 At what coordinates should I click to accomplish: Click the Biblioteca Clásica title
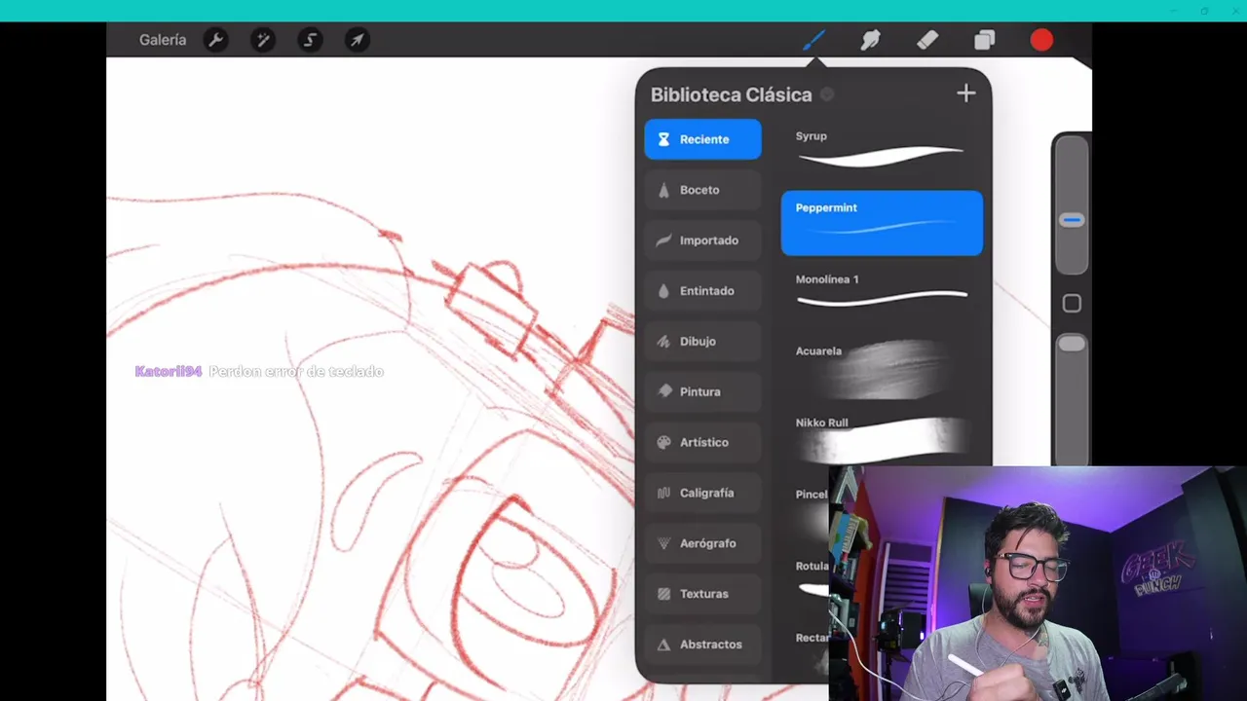pos(731,94)
